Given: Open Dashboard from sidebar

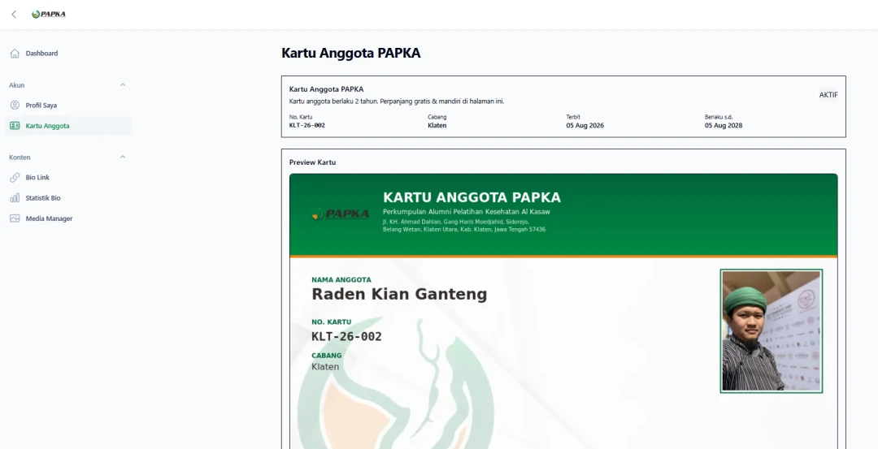Looking at the screenshot, I should tap(68, 53).
